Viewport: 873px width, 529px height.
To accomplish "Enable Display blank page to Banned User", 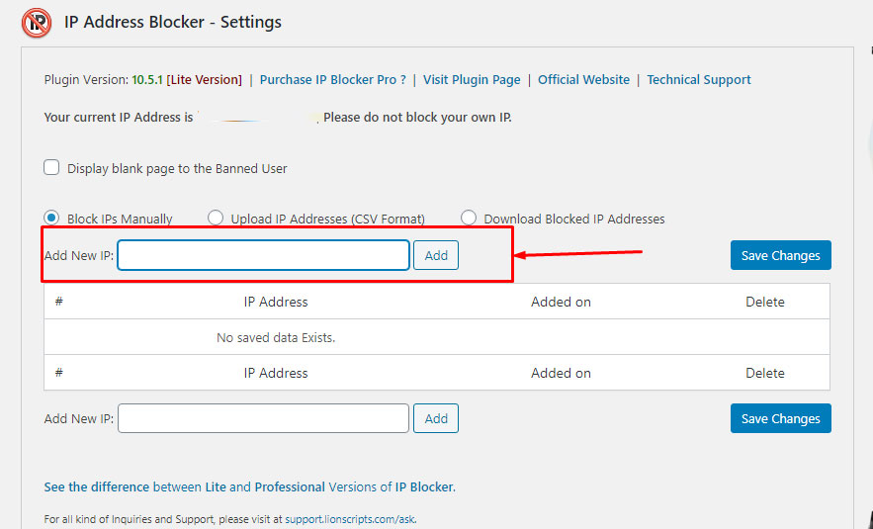I will click(52, 168).
